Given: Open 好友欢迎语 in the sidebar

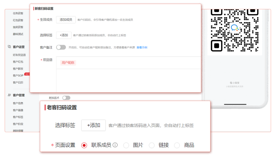Looking at the screenshot, I should tap(19, 55).
